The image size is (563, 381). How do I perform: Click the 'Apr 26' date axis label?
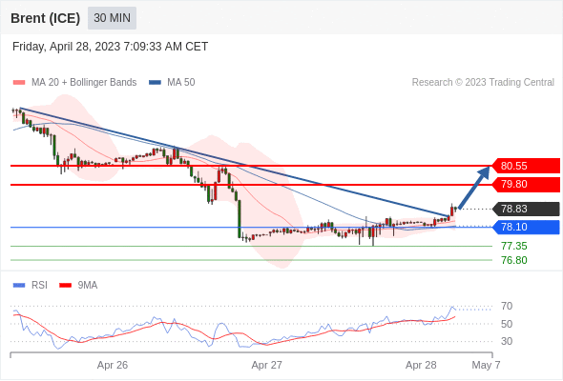pos(113,365)
